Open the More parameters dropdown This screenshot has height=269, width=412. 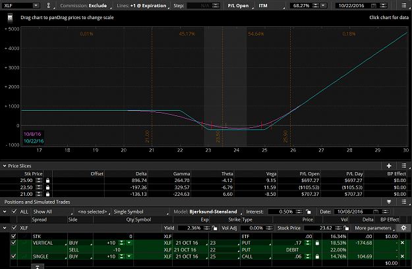[x=374, y=228]
